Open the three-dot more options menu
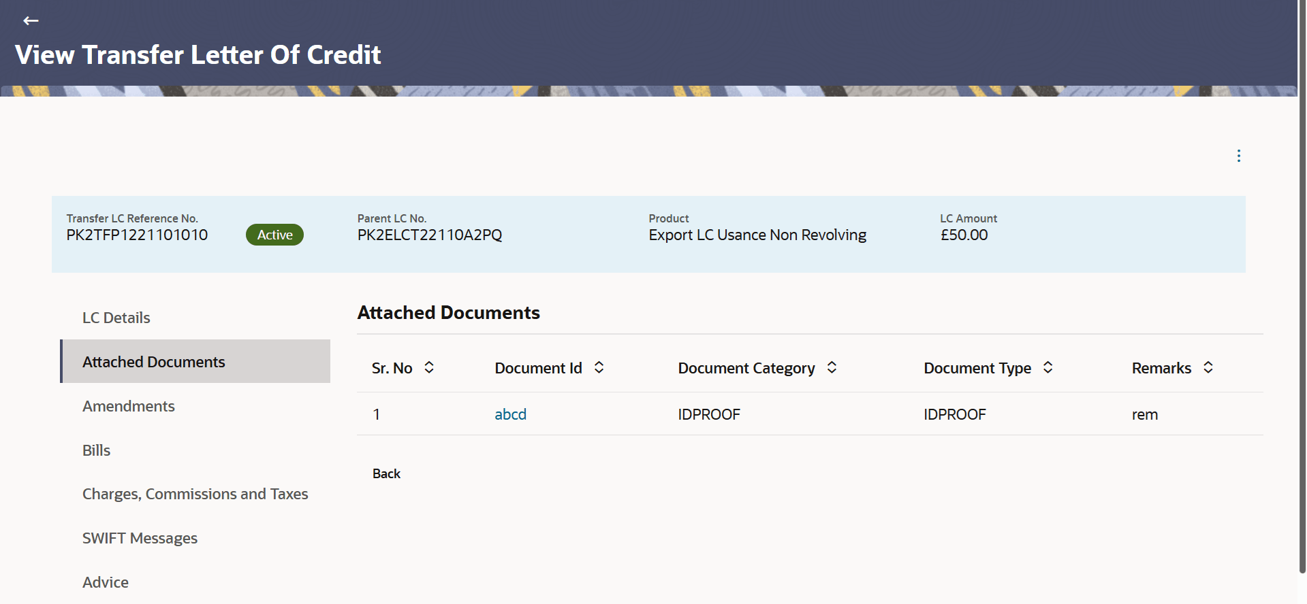Screen dimensions: 1307x604 coord(1238,156)
